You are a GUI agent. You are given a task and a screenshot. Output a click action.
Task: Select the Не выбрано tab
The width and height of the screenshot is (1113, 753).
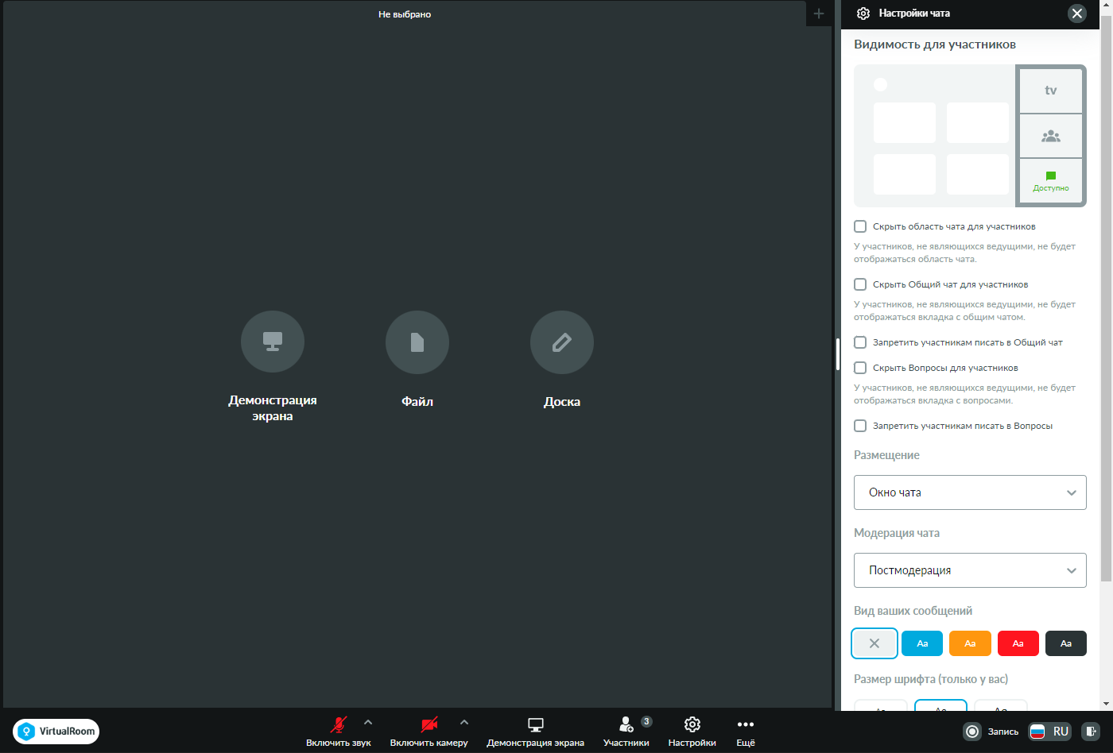point(405,14)
